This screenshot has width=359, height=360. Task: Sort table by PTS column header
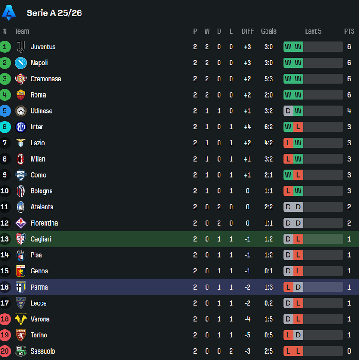click(x=349, y=31)
